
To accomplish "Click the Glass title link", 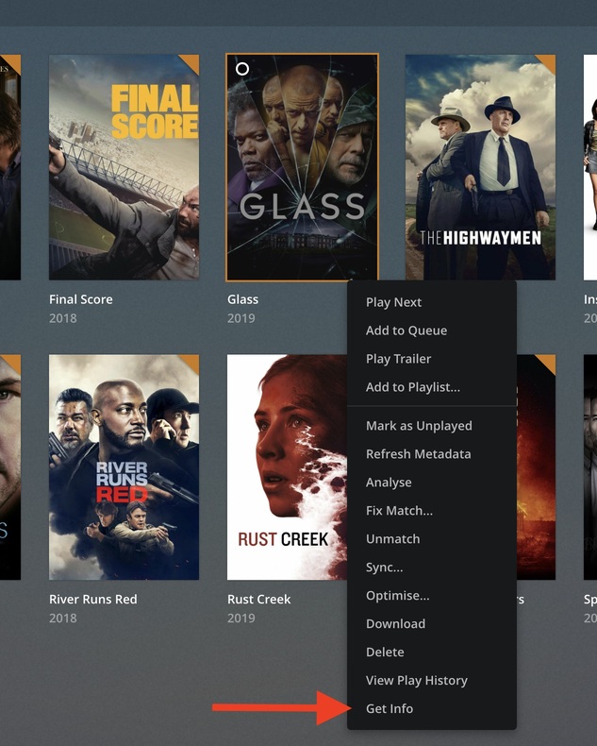I will pyautogui.click(x=243, y=299).
